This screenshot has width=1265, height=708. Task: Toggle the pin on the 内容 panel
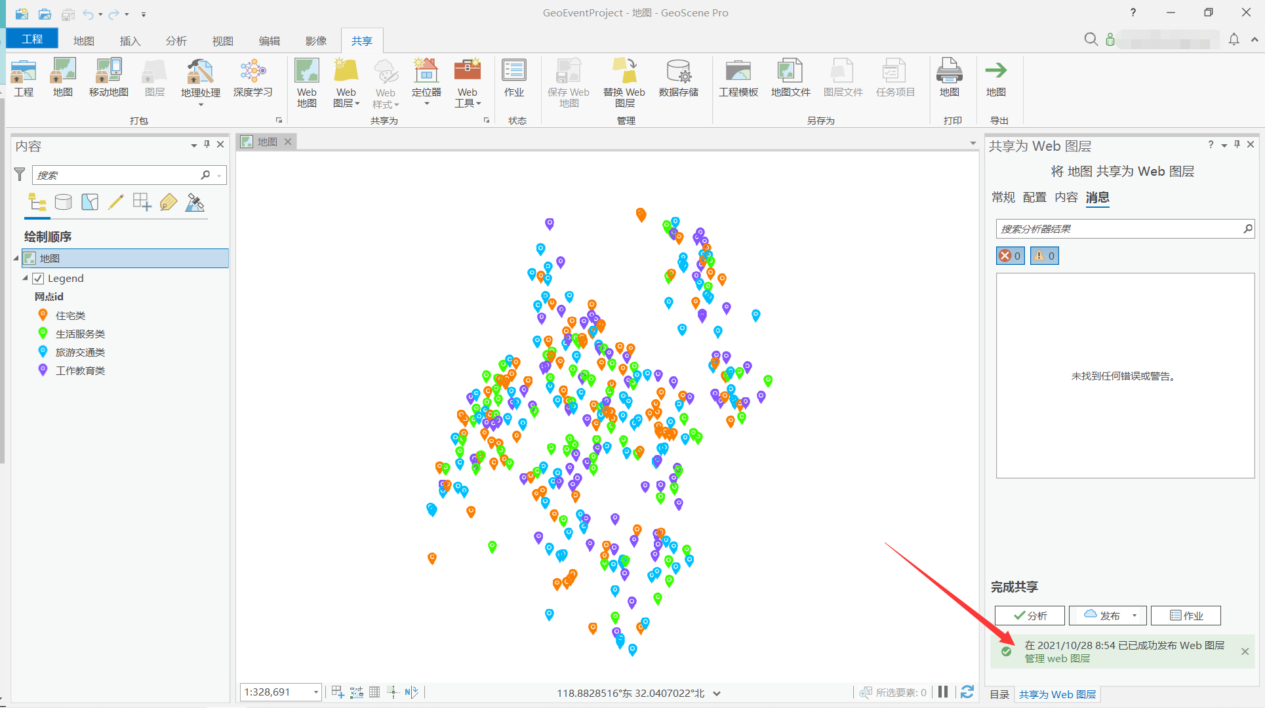pos(207,146)
